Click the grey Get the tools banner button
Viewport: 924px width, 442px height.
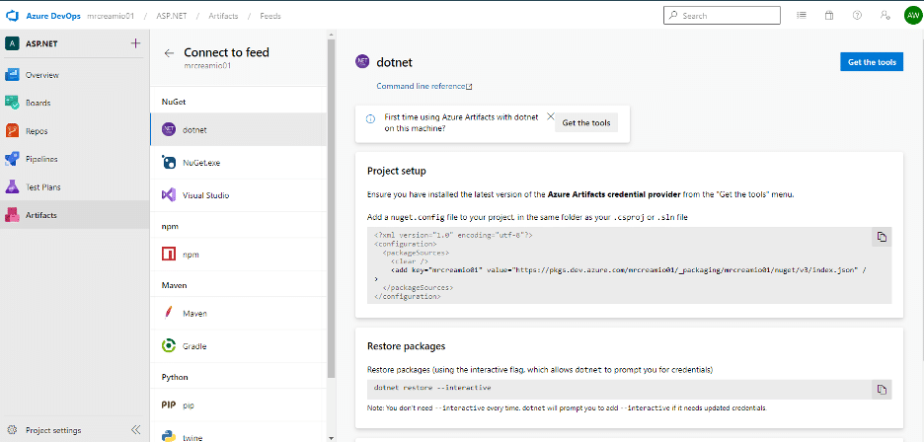point(586,123)
